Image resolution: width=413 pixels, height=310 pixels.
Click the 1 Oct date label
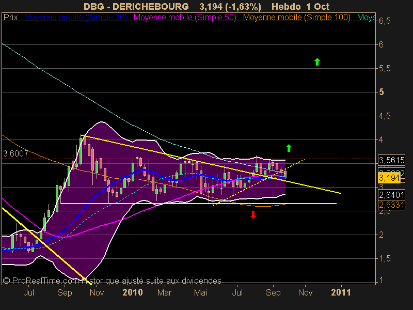click(x=319, y=7)
